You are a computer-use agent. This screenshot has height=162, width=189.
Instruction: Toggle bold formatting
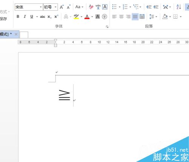pos(18,17)
